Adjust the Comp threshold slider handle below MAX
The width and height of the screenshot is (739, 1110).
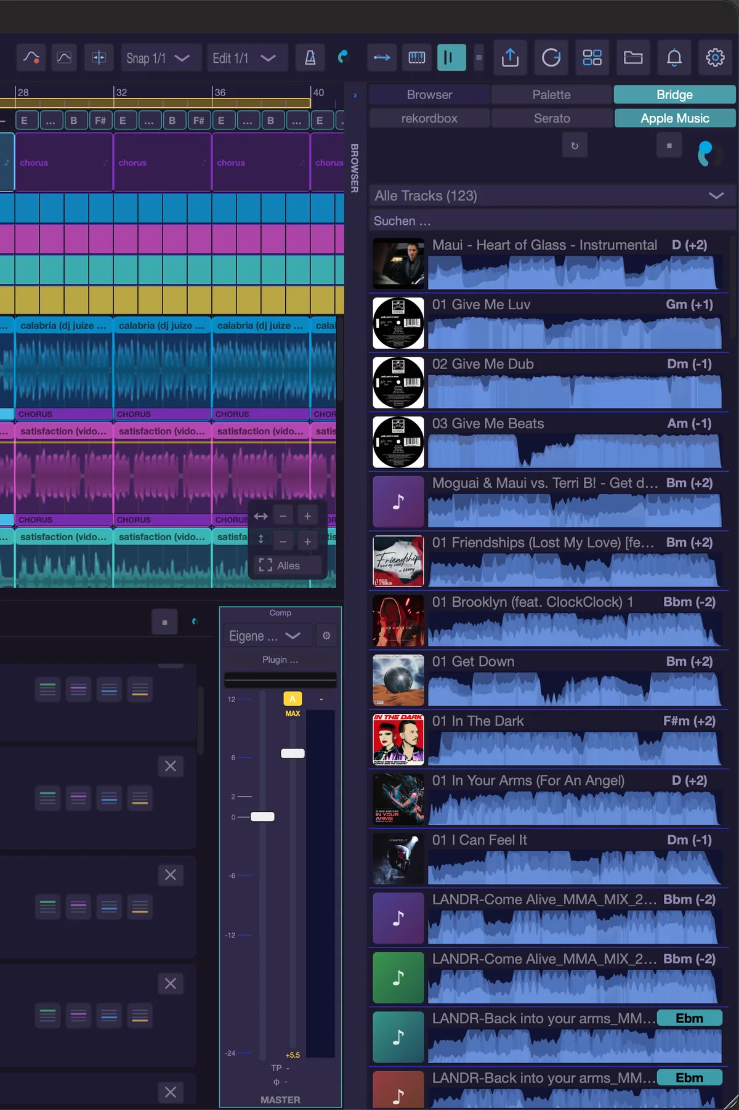[293, 753]
